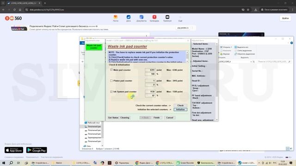The width and height of the screenshot is (296, 166).
Task: Click the Main pad counter percent field
Action: coord(150,74)
